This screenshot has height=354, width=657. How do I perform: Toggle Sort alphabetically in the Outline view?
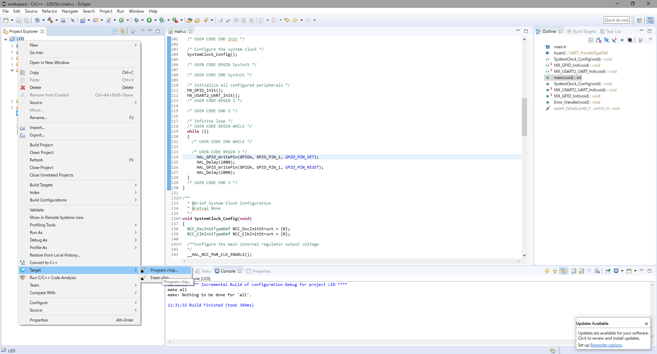598,40
